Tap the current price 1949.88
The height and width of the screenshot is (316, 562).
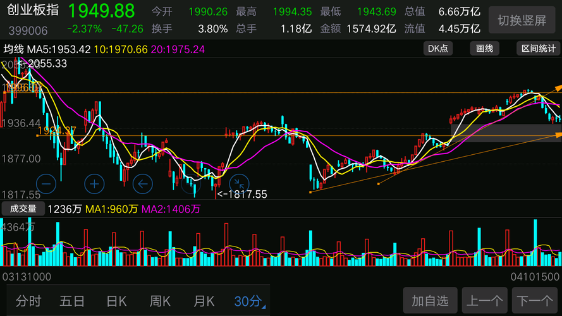tap(101, 11)
